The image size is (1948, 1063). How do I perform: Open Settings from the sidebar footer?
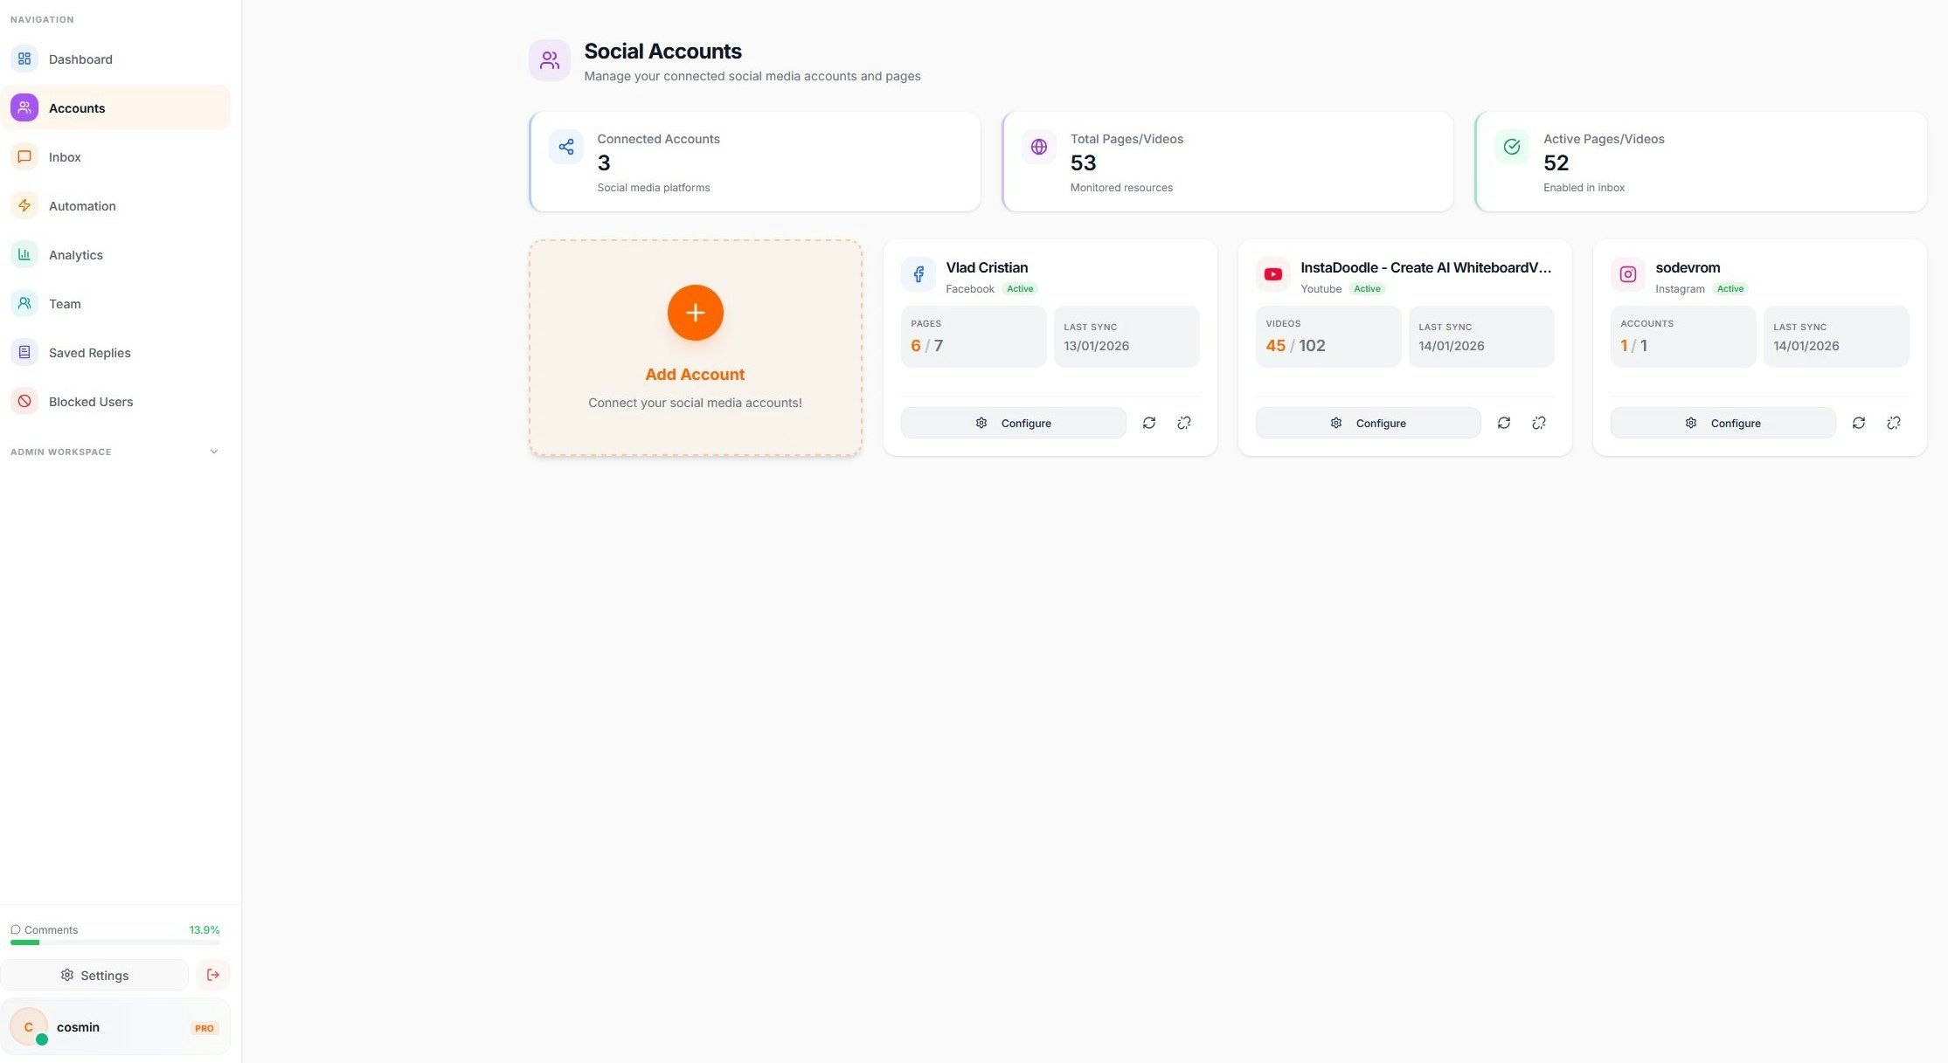coord(94,974)
